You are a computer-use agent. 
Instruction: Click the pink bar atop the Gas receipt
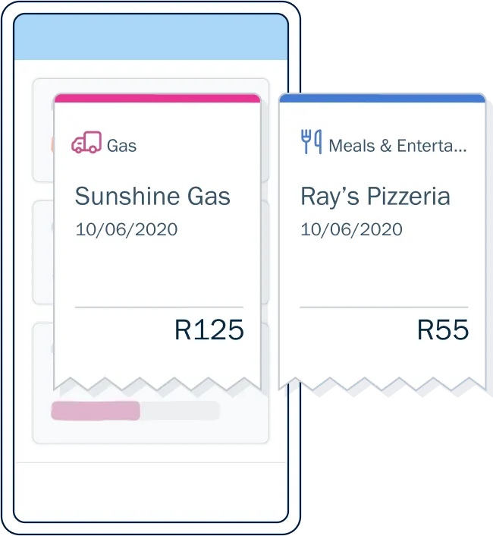(x=157, y=98)
